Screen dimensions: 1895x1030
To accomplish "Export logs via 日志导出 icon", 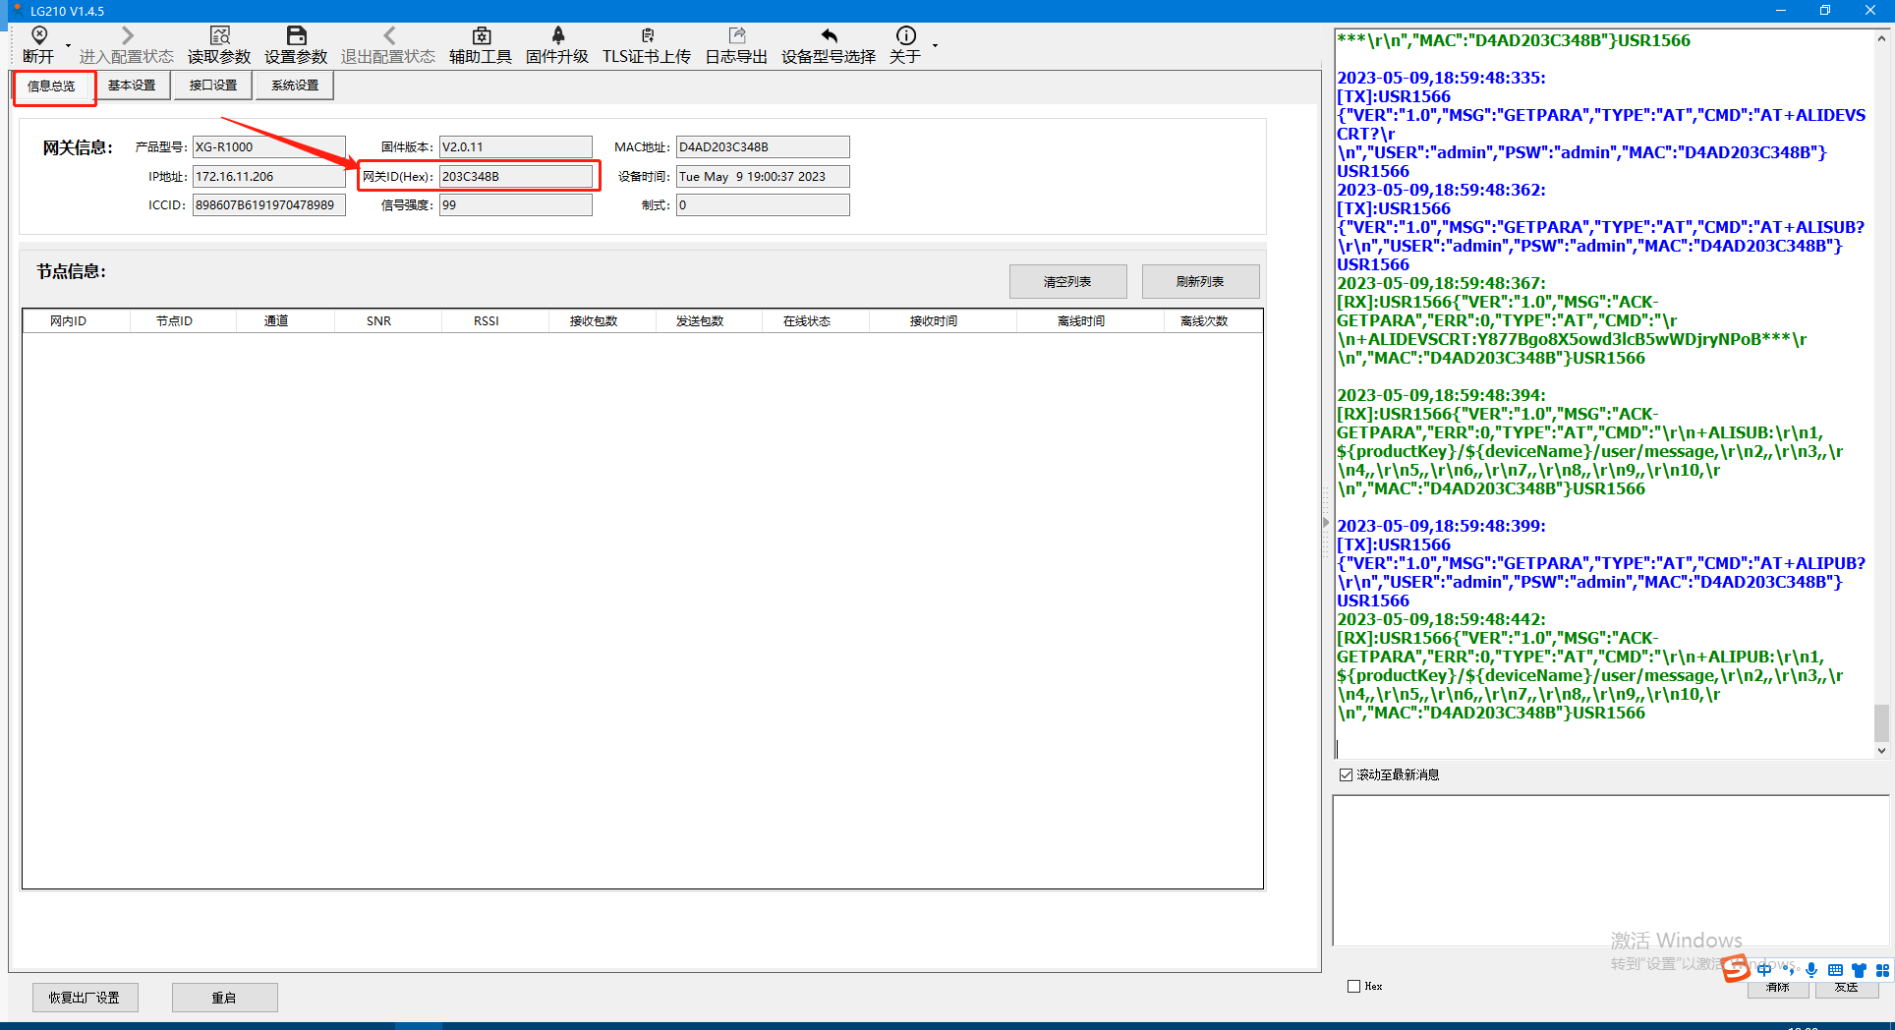I will tap(736, 36).
